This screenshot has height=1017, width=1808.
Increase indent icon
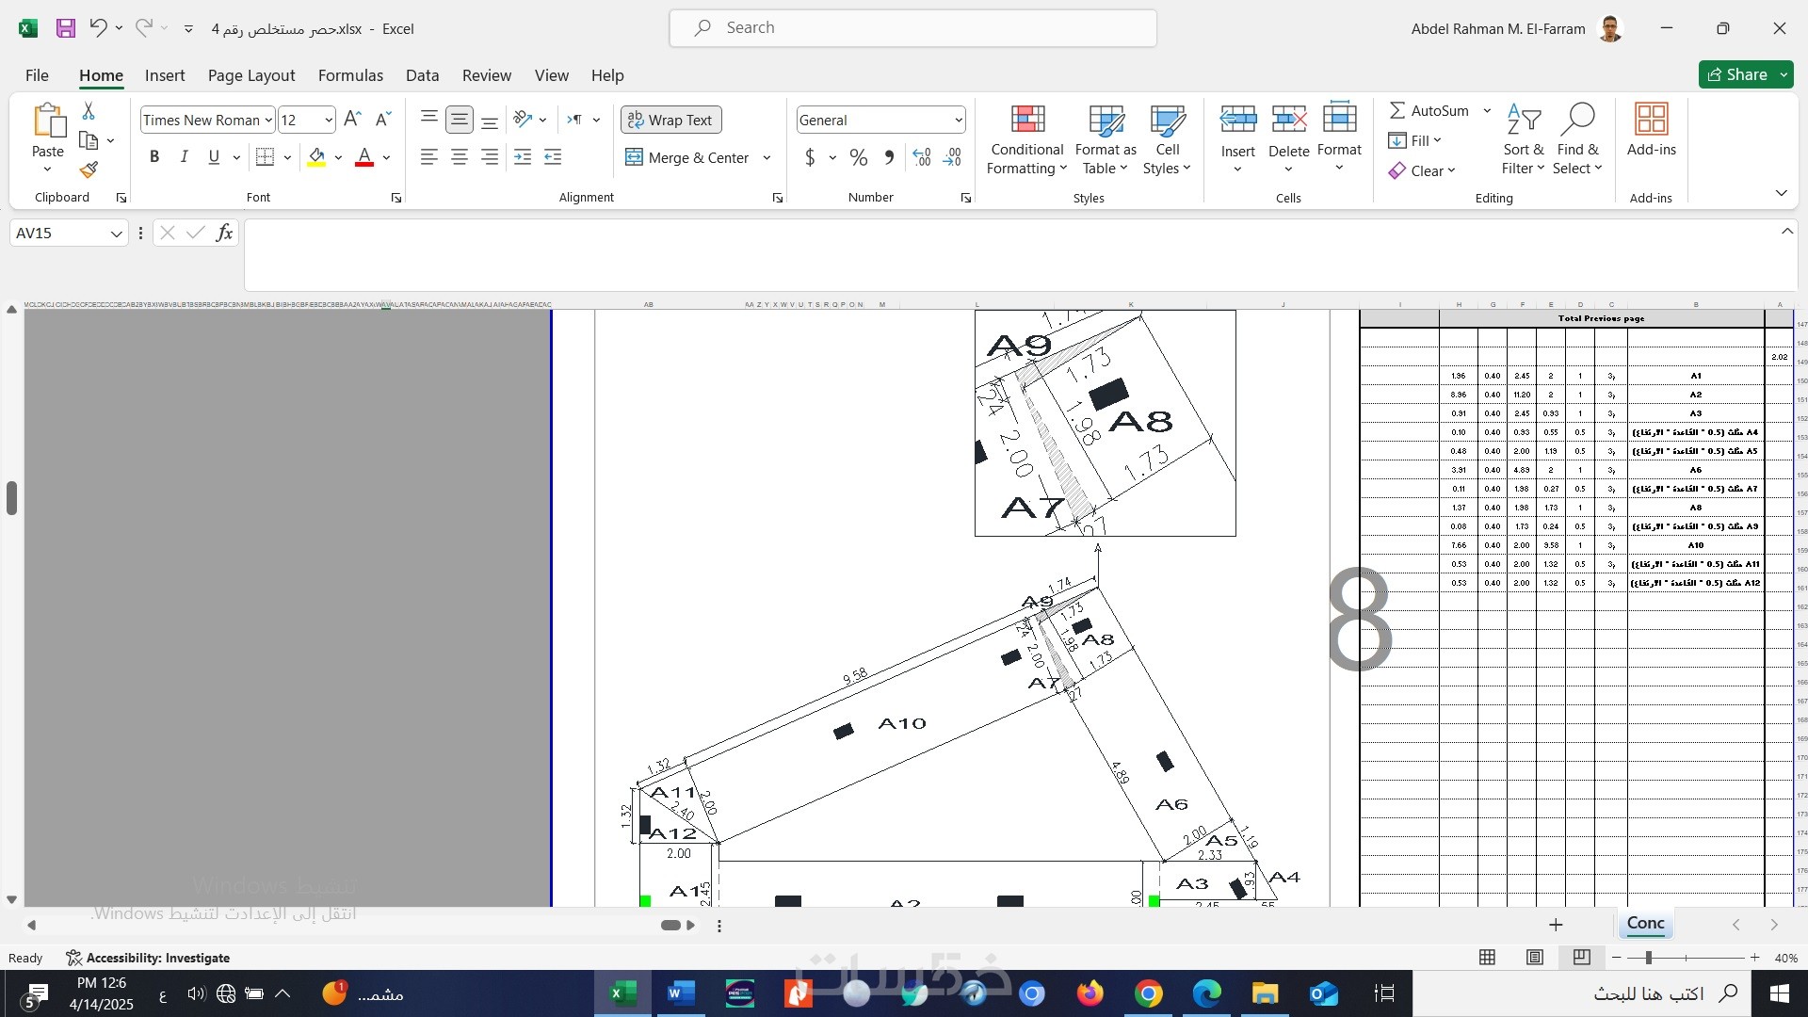pos(553,157)
